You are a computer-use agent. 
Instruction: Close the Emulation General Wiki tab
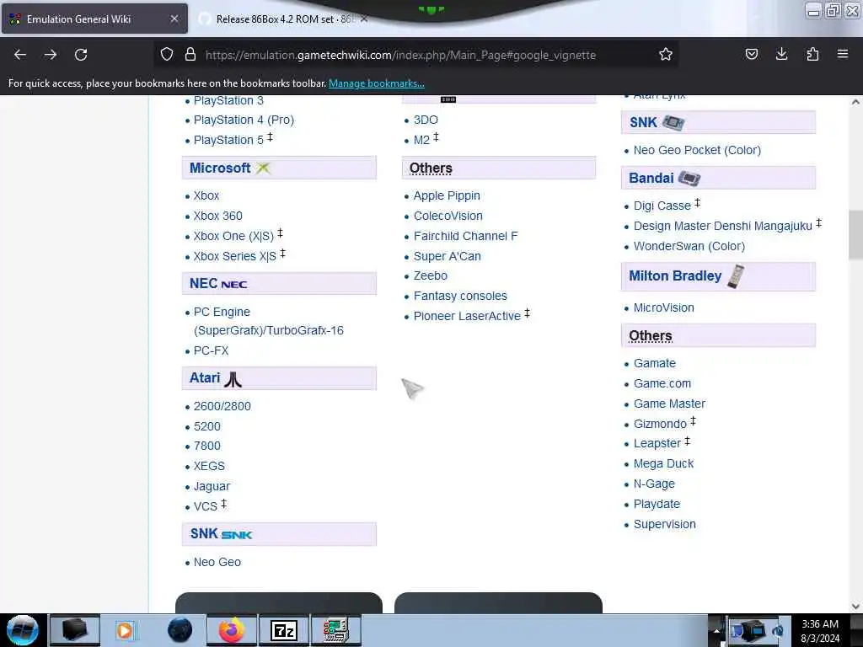(x=174, y=19)
